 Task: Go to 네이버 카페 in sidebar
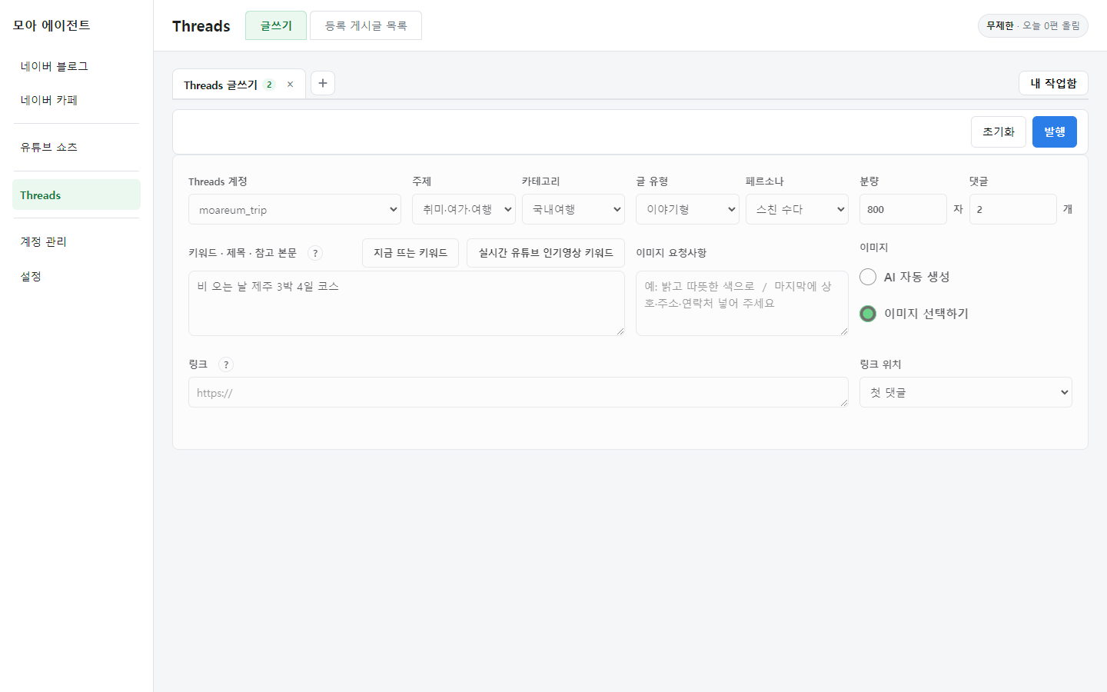(x=76, y=100)
